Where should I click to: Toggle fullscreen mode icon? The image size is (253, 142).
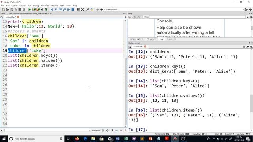point(83,9)
